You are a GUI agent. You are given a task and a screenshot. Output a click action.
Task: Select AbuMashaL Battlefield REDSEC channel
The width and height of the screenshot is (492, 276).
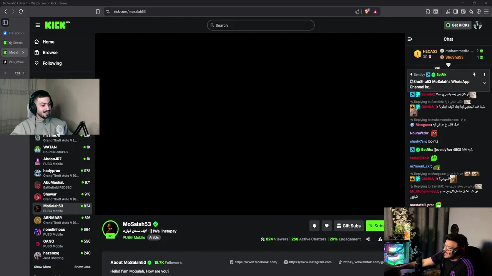coord(62,185)
